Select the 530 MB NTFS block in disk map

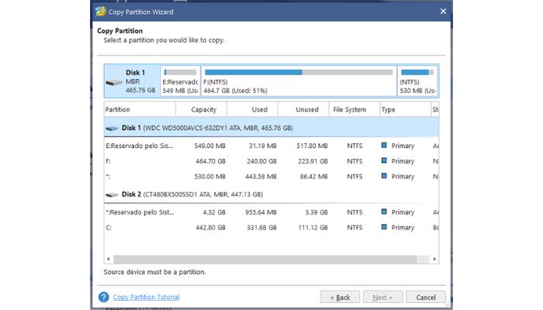(417, 81)
